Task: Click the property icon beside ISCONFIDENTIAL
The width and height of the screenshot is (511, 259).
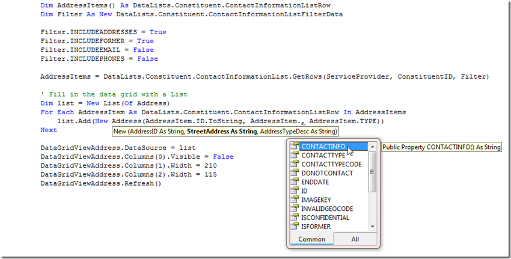Action: click(295, 218)
